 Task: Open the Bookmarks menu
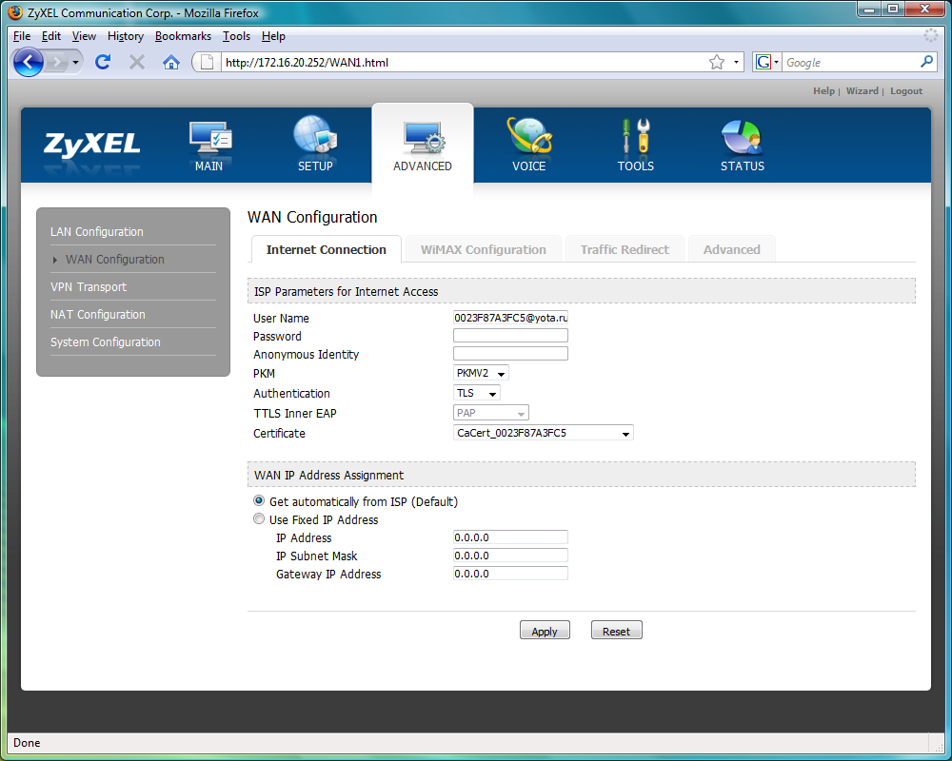click(184, 36)
